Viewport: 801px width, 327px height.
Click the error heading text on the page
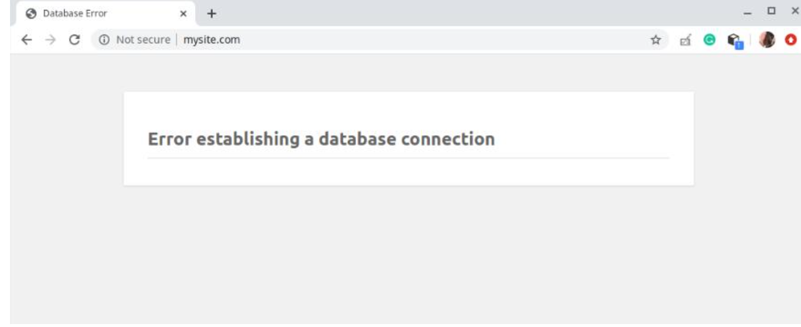click(x=321, y=139)
